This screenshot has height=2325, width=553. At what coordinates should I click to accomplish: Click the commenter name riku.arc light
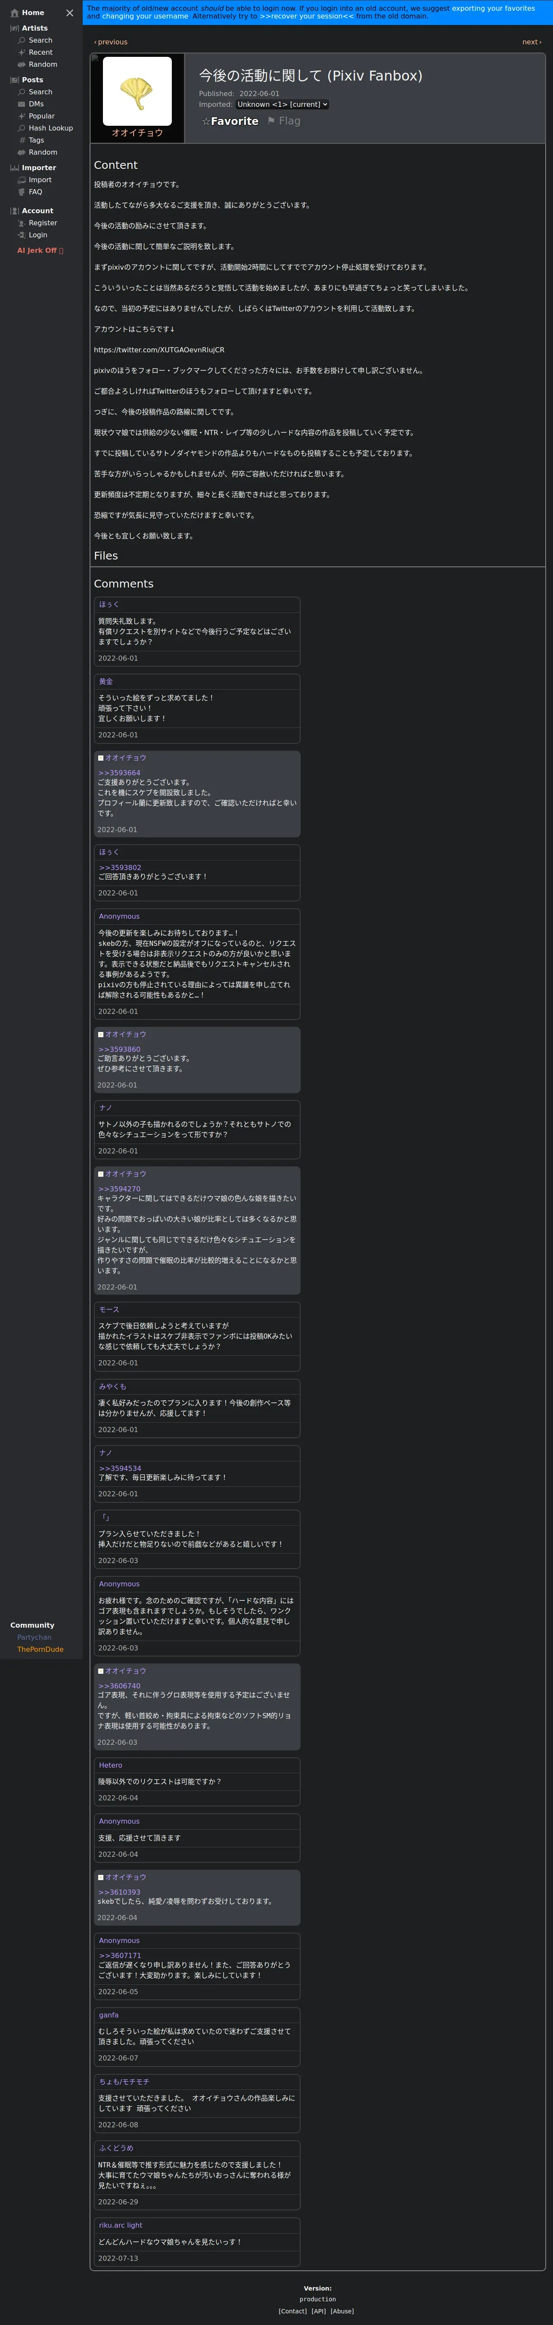(x=120, y=2225)
